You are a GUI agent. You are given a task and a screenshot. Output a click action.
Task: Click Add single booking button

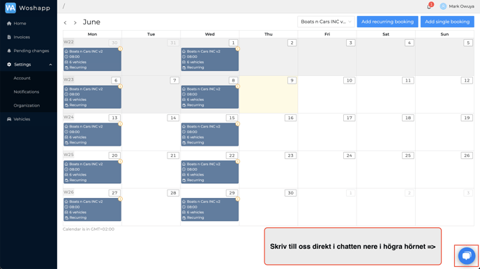[x=447, y=22]
